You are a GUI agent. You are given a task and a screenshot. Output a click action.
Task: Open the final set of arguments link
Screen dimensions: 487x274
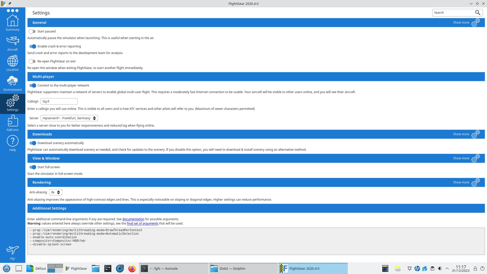coord(142,224)
